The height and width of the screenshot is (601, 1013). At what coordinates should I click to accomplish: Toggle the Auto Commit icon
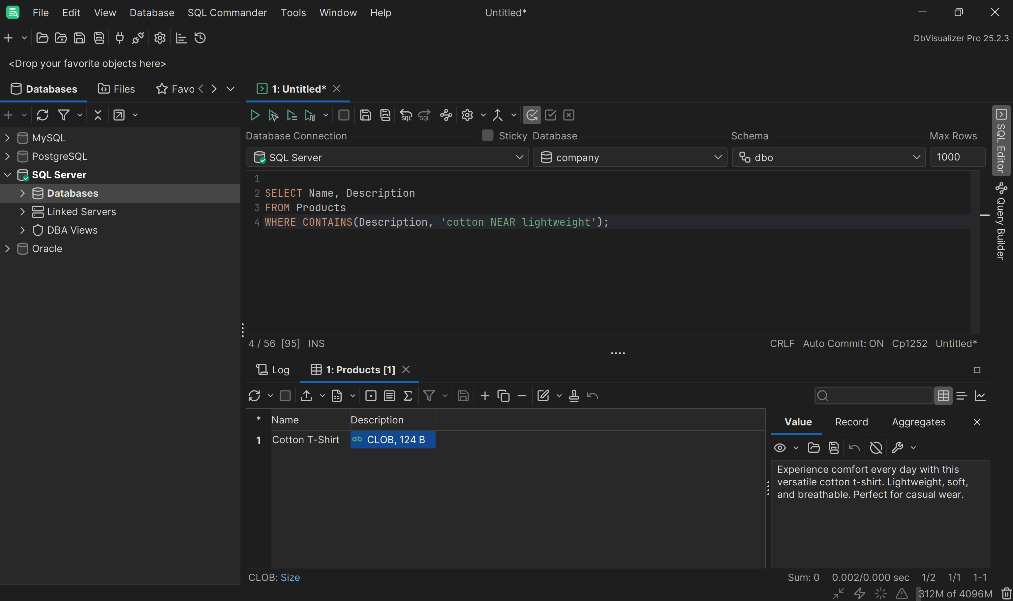tap(532, 115)
